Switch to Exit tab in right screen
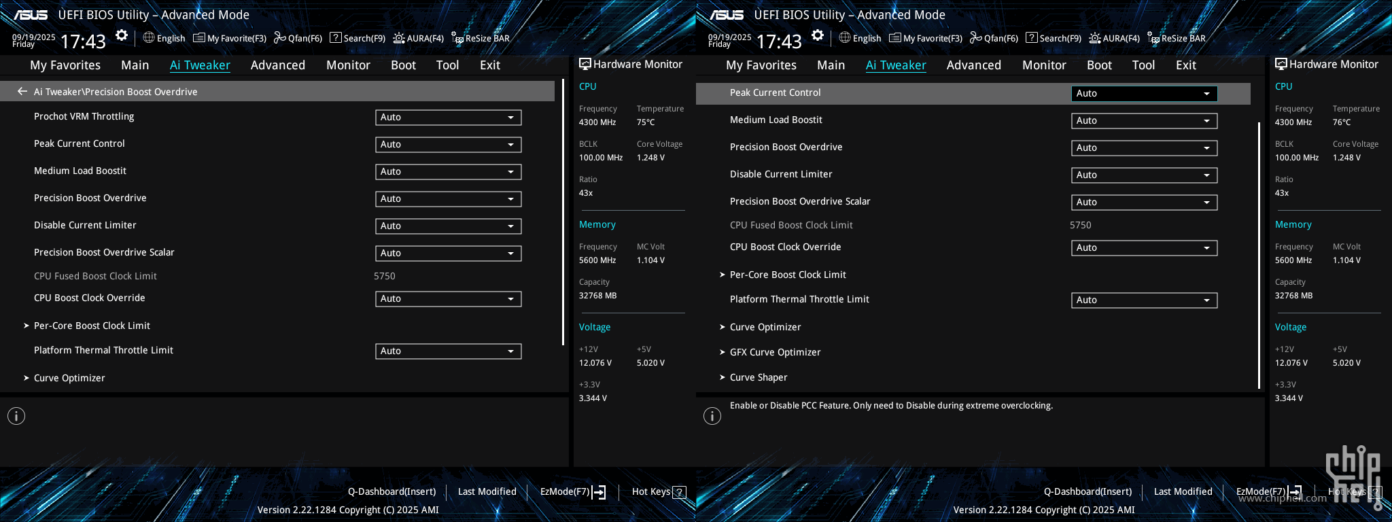The image size is (1392, 522). tap(1186, 65)
